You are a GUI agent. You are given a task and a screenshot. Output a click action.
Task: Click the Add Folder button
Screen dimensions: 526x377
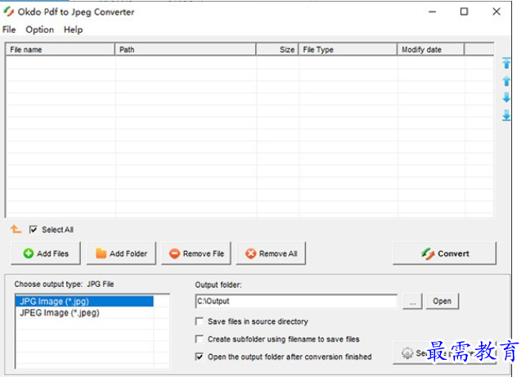(121, 254)
